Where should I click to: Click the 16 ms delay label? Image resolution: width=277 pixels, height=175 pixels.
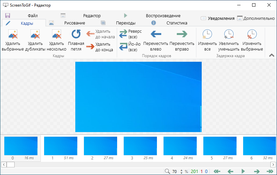29,158
